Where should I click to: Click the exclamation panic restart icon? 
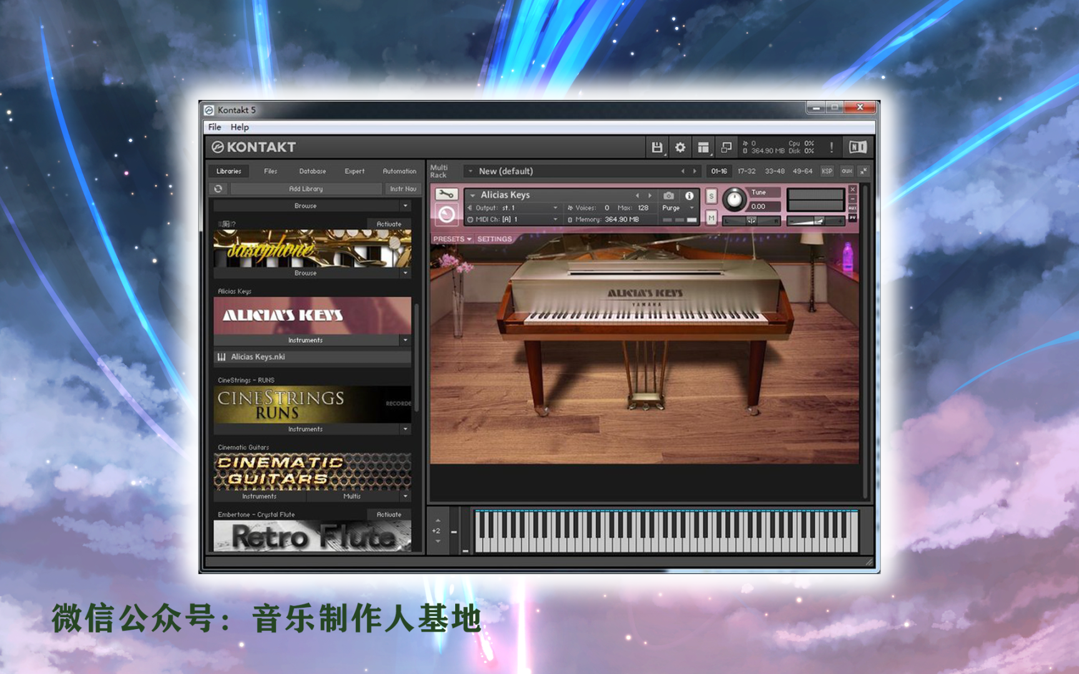pos(831,147)
